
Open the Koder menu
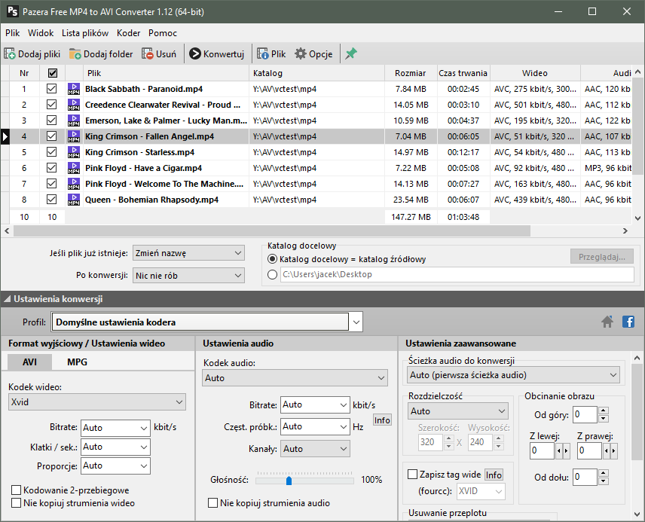(128, 33)
